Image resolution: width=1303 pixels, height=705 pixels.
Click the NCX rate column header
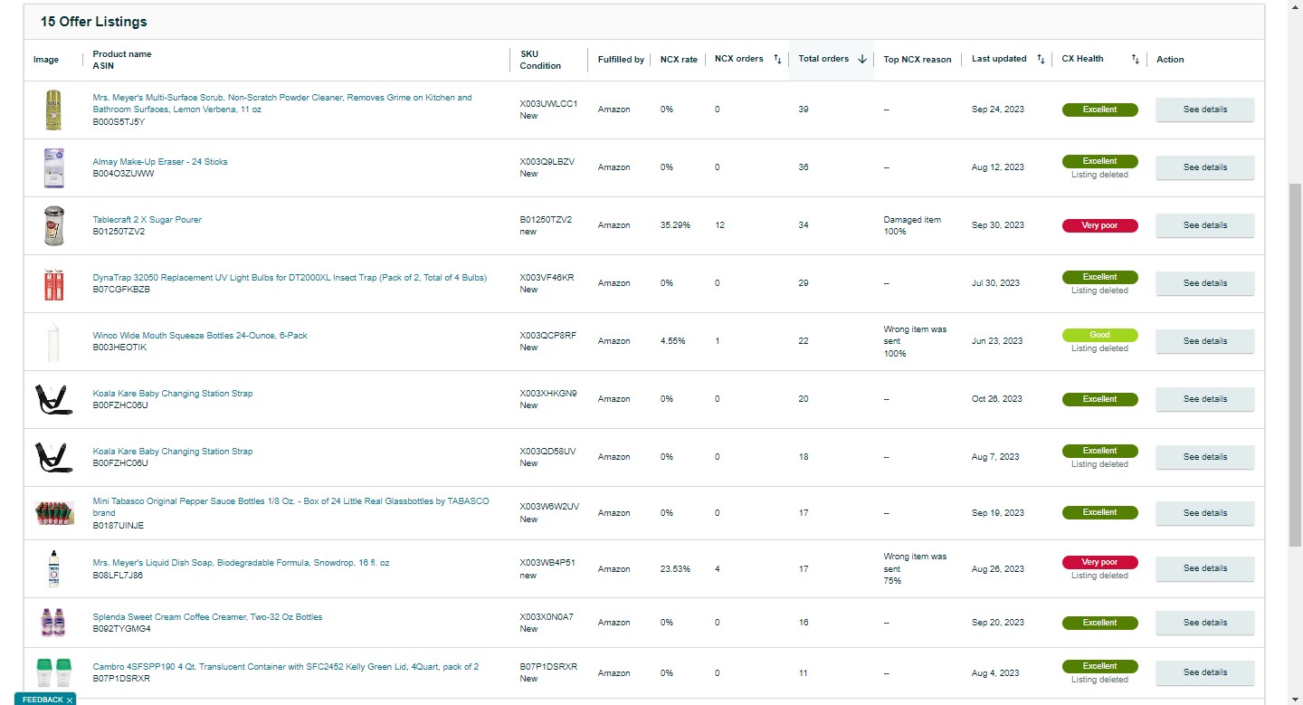679,60
